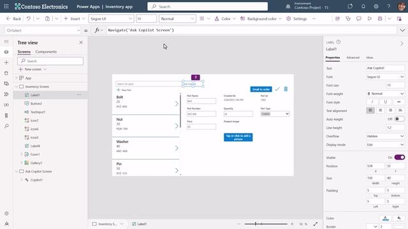Select left text alignment
This screenshot has width=408, height=229.
(x=370, y=110)
